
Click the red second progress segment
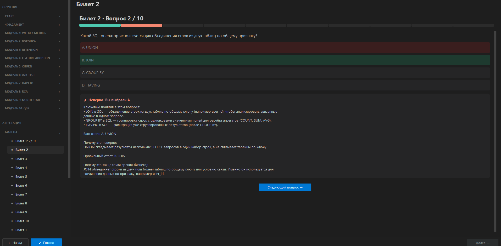coord(141,25)
